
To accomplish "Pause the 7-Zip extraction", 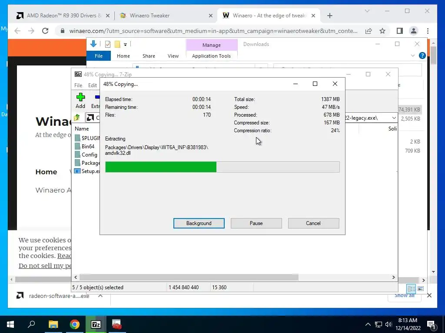I will [x=256, y=223].
